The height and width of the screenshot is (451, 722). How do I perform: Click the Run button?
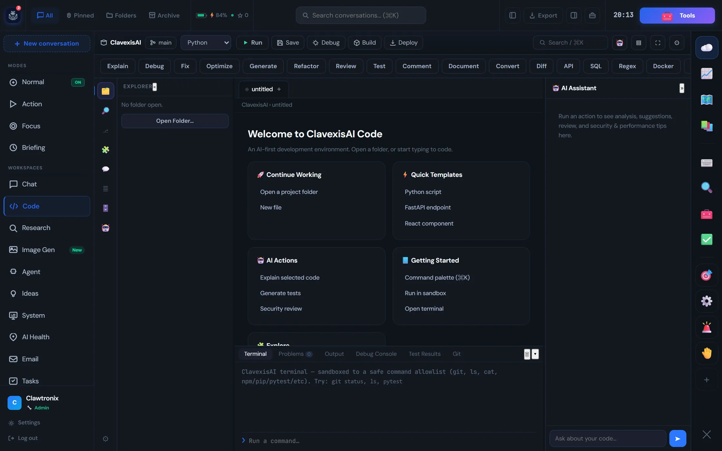252,43
